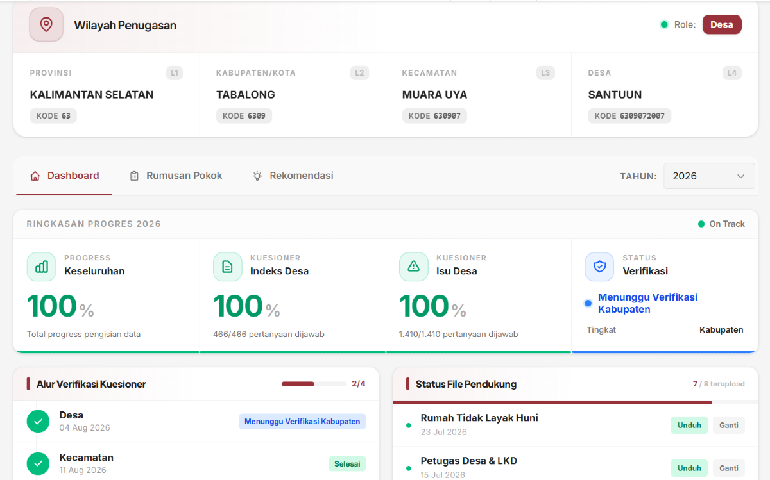Click the clipboard icon on Rumusan Pokok
The height and width of the screenshot is (480, 770).
tap(134, 176)
